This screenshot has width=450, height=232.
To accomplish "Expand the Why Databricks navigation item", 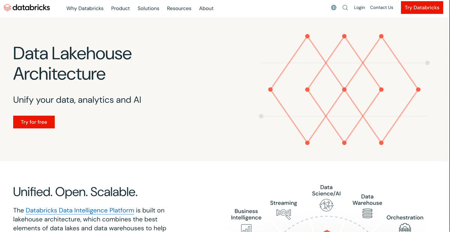I will pos(85,8).
